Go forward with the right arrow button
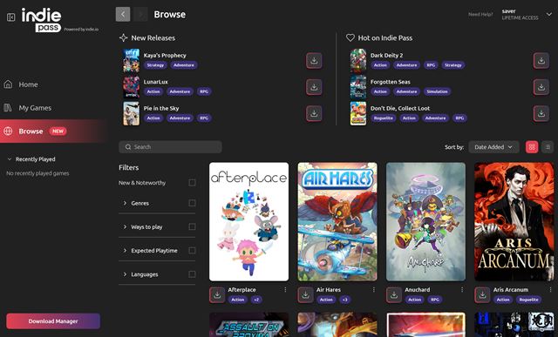This screenshot has height=337, width=558. (x=141, y=14)
